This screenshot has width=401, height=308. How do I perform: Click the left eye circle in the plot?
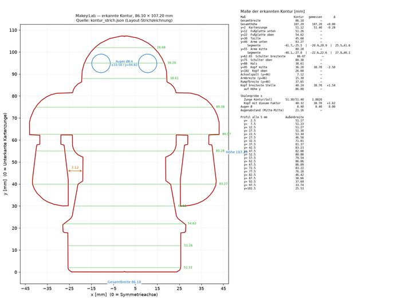coord(101,63)
